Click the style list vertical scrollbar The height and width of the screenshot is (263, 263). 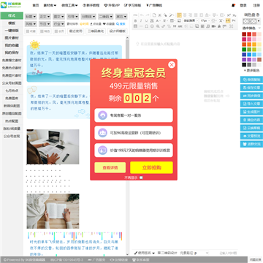(x=127, y=146)
